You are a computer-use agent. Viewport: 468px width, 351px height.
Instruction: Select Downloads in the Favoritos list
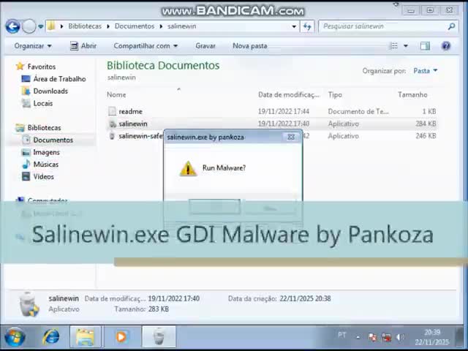point(50,91)
